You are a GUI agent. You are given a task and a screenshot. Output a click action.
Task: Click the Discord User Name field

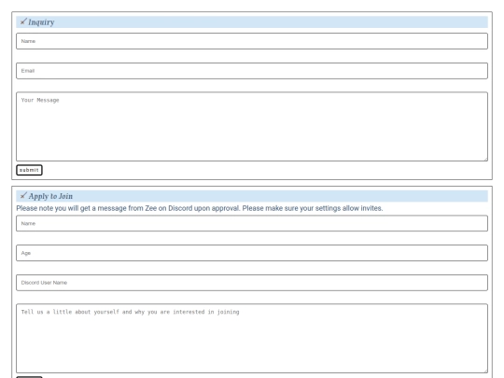click(252, 283)
